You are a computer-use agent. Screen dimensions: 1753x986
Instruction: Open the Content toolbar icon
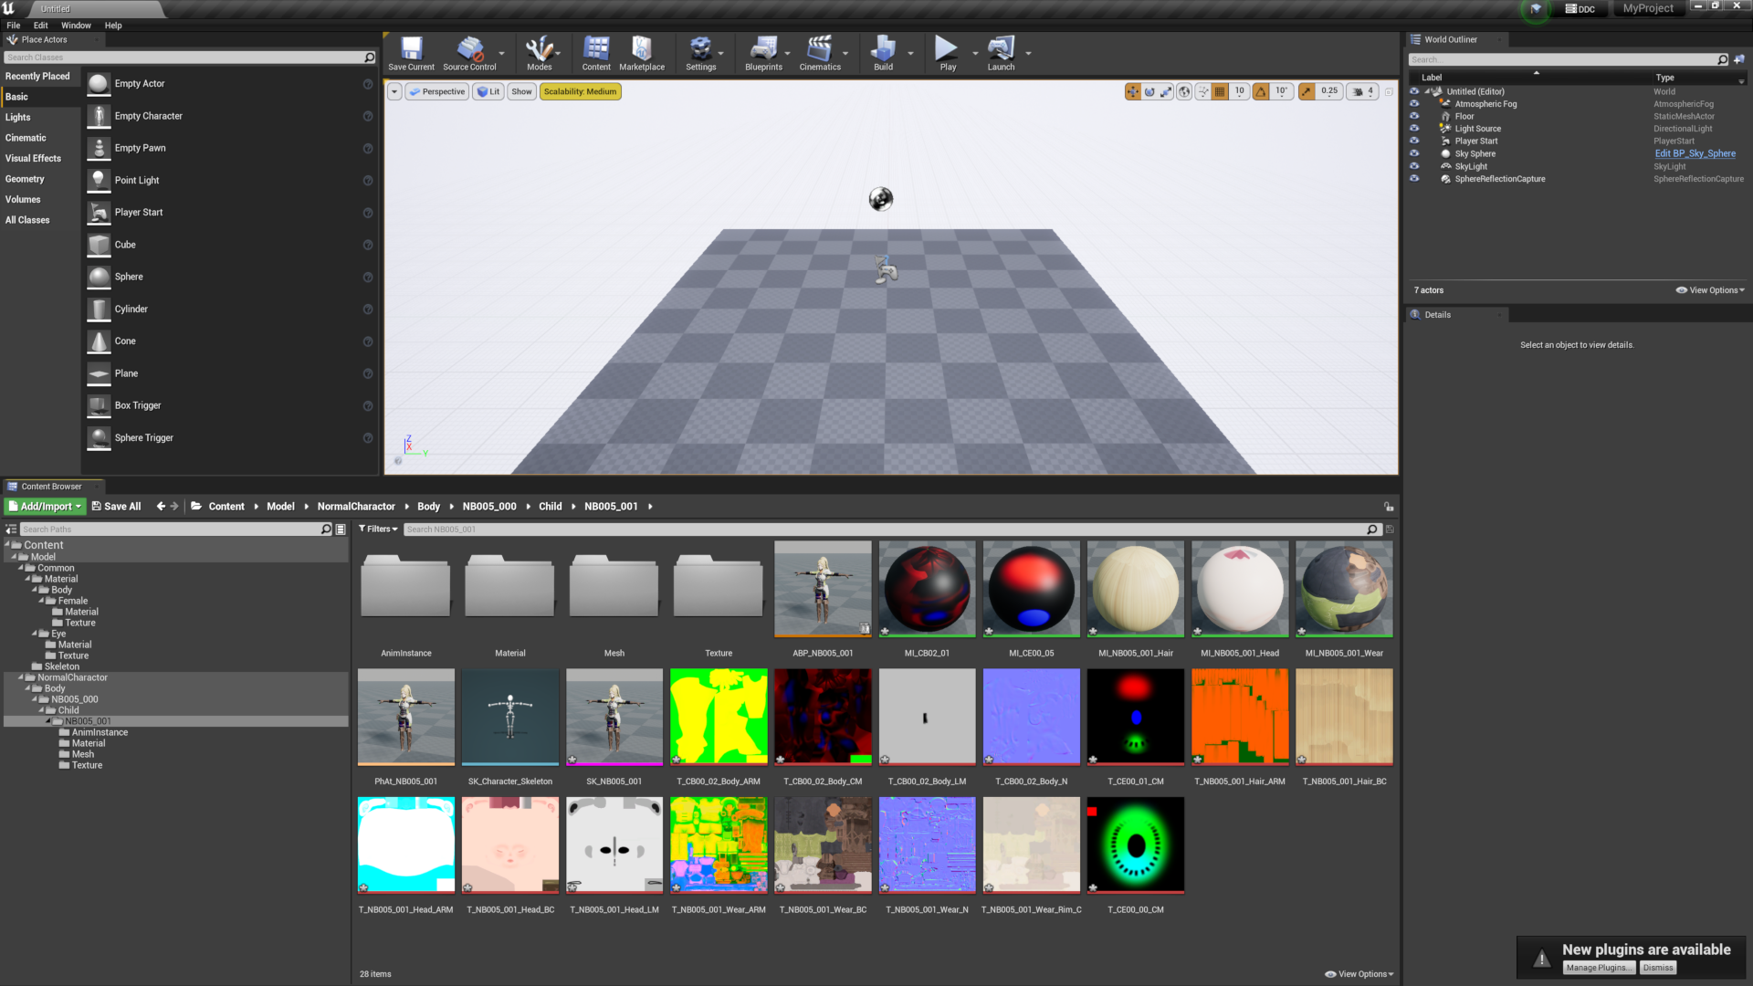pos(596,53)
